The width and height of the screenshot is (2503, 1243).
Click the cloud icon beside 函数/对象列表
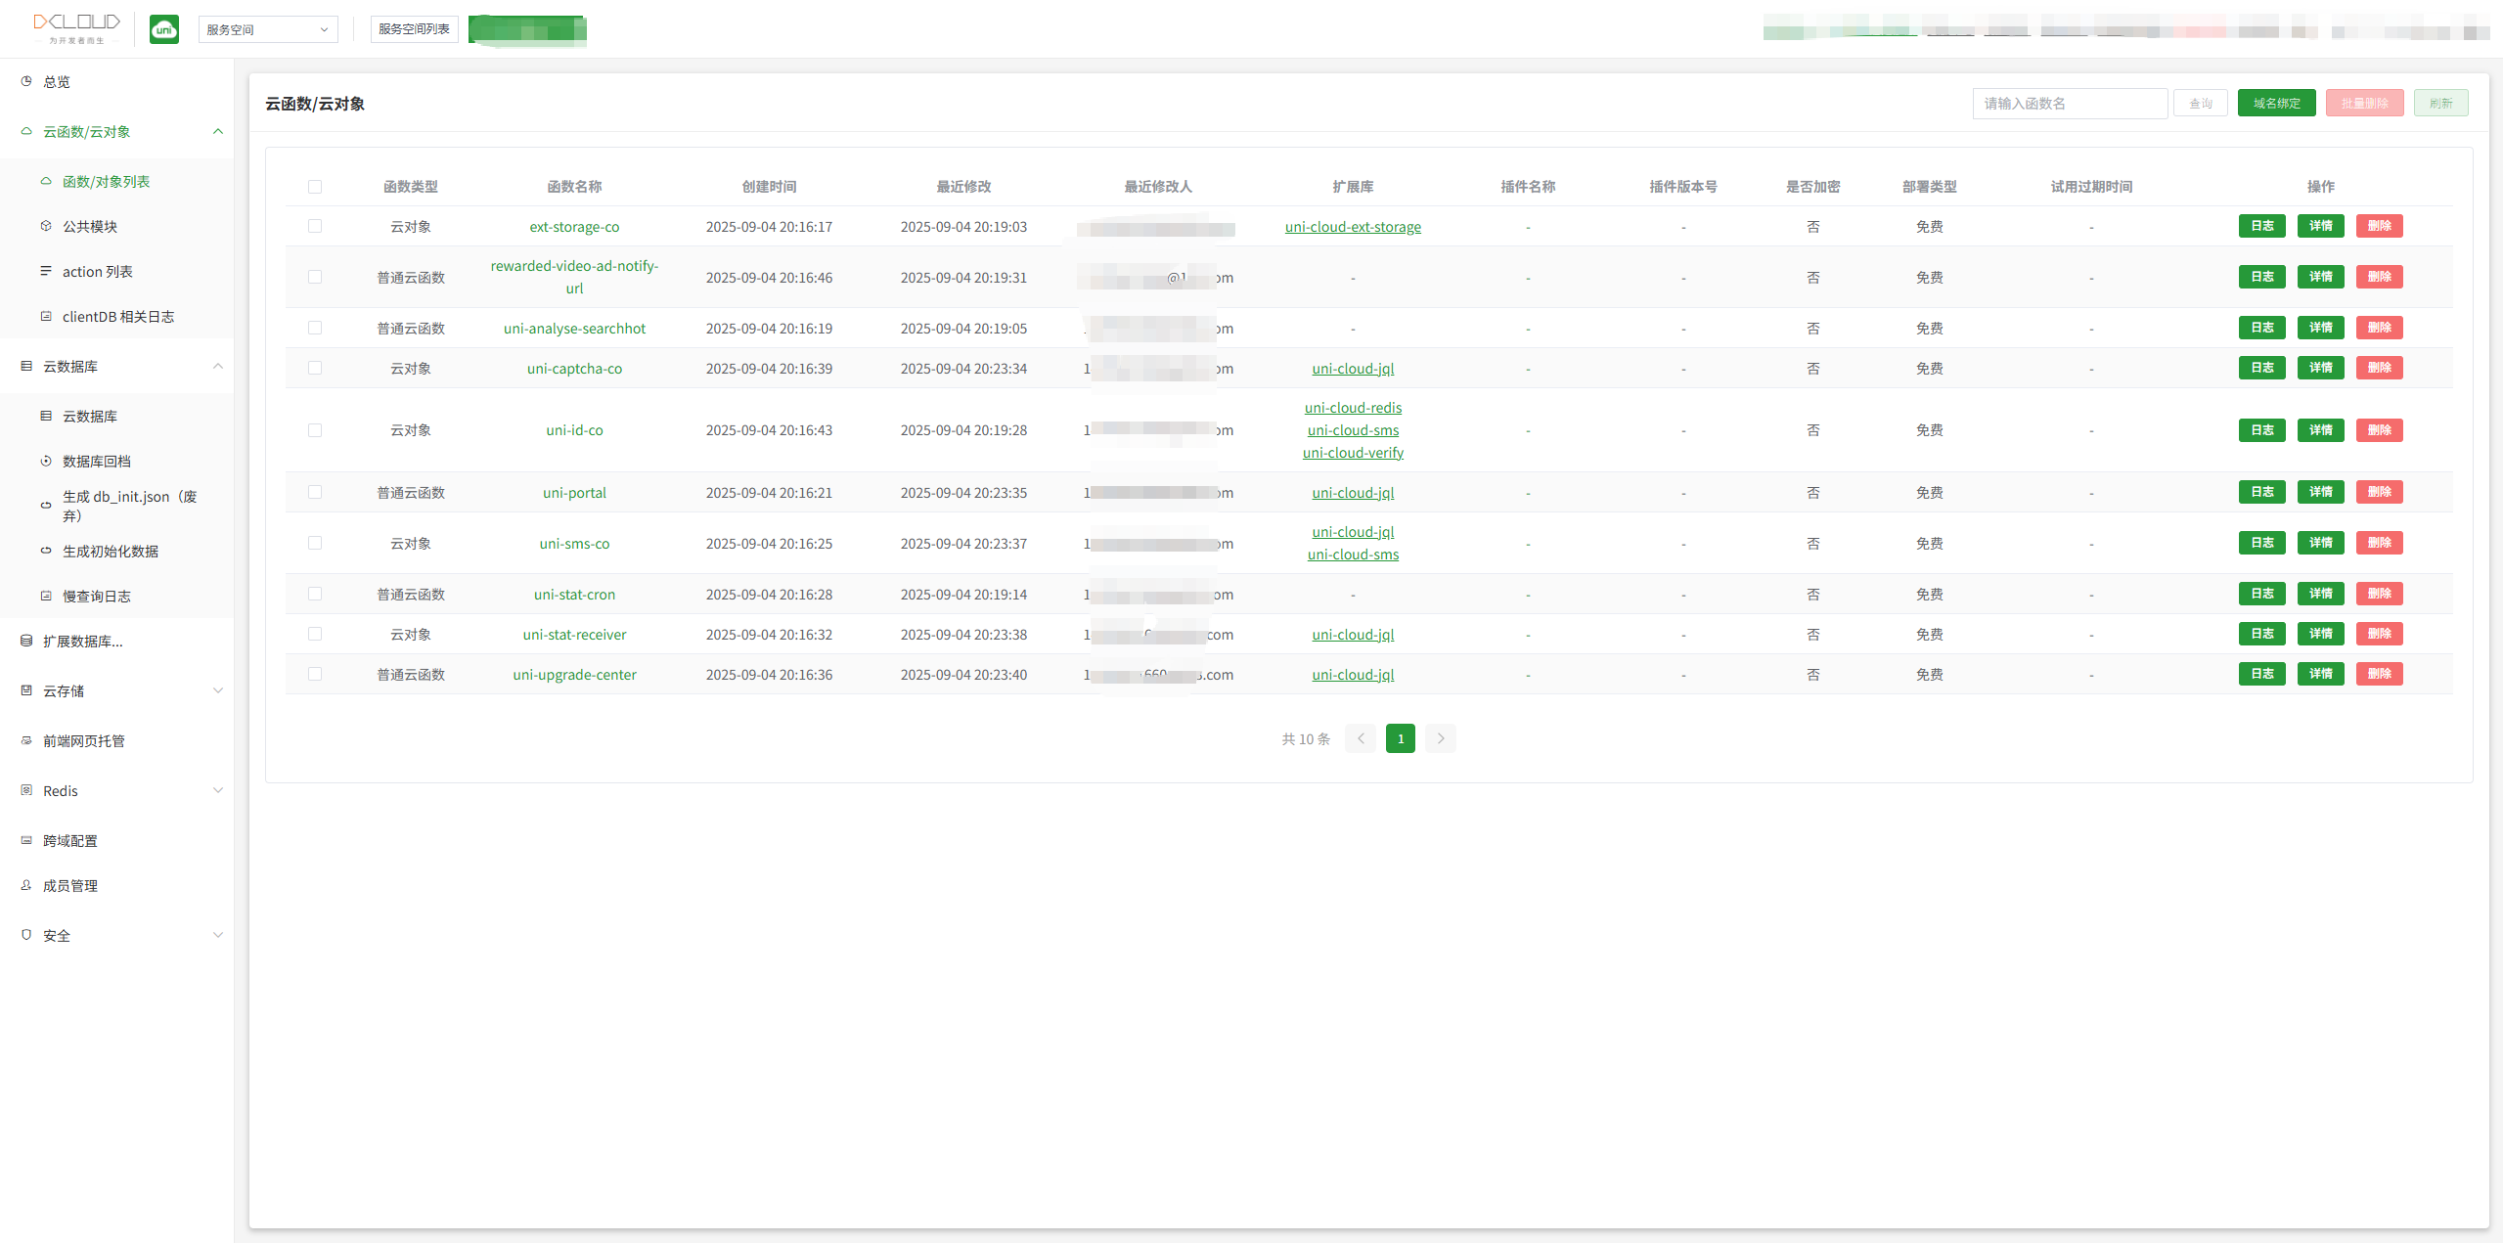[46, 181]
